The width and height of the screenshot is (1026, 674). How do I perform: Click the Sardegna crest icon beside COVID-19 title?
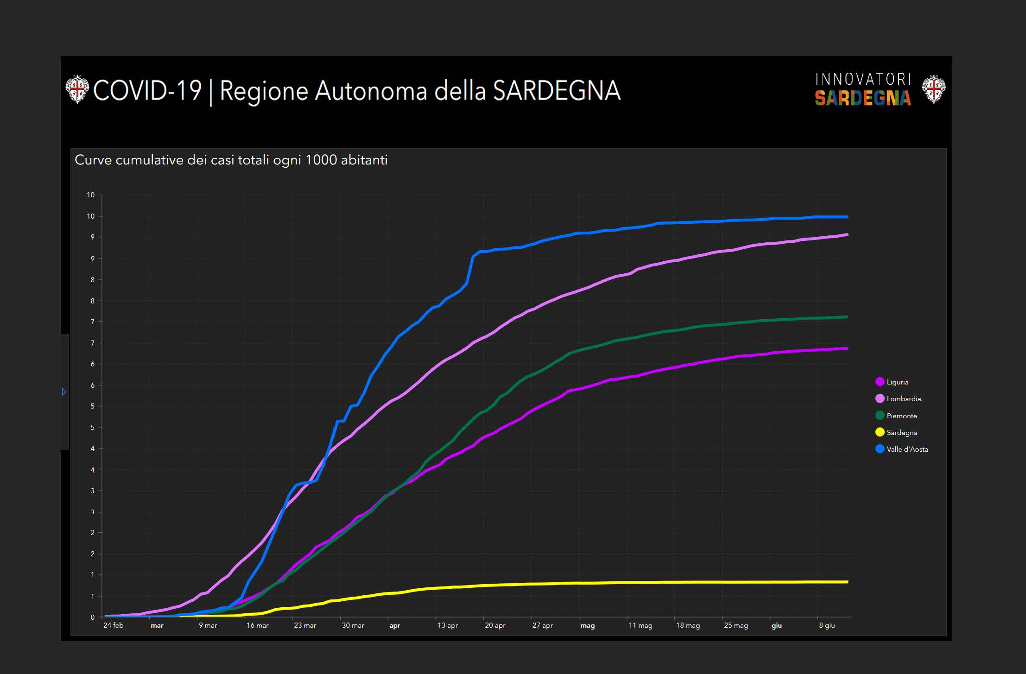tap(77, 89)
